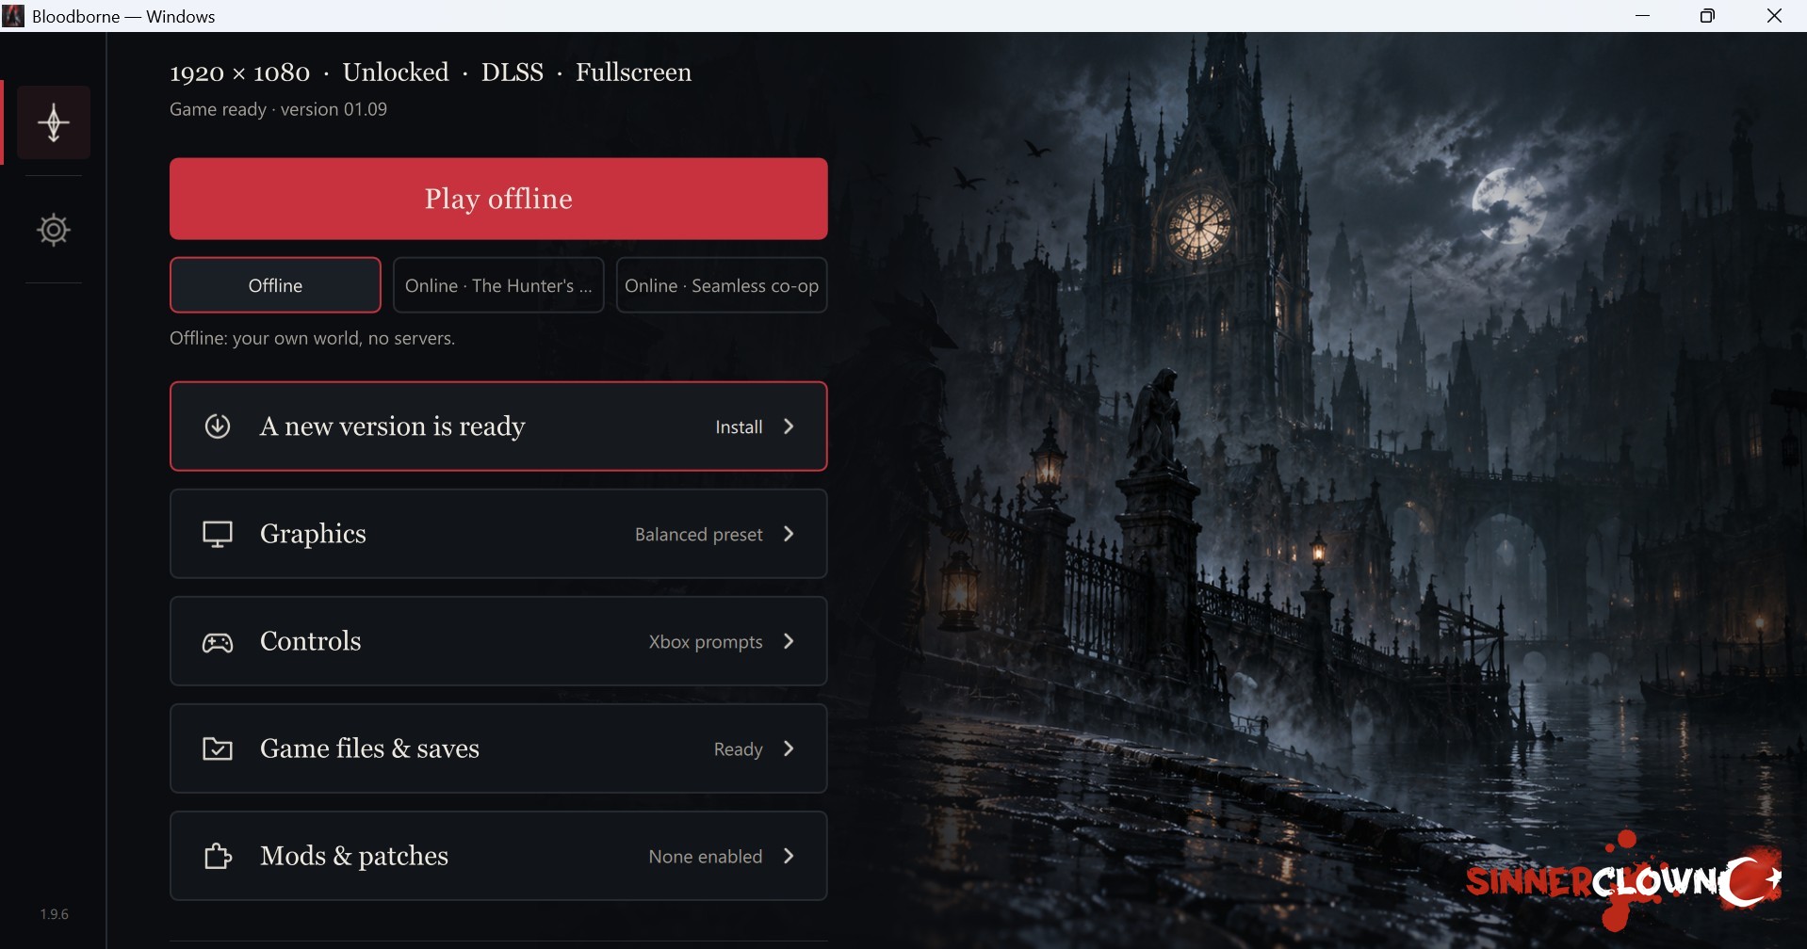Image resolution: width=1807 pixels, height=949 pixels.
Task: Click the Balanced preset value
Action: pyautogui.click(x=699, y=535)
